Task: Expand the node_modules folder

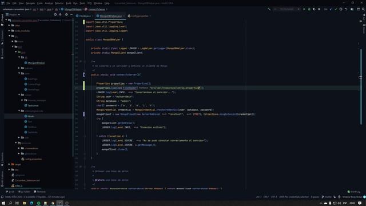Action: 9,30
